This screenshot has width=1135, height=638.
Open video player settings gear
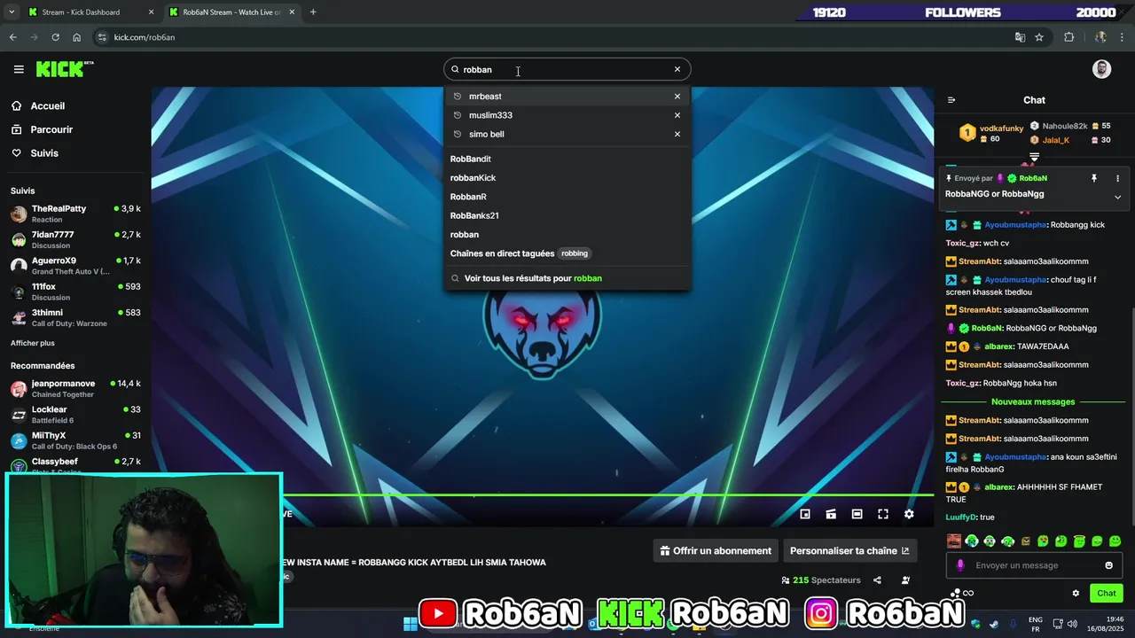[909, 514]
